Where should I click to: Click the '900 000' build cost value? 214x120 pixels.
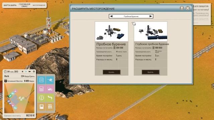[x=158, y=48]
